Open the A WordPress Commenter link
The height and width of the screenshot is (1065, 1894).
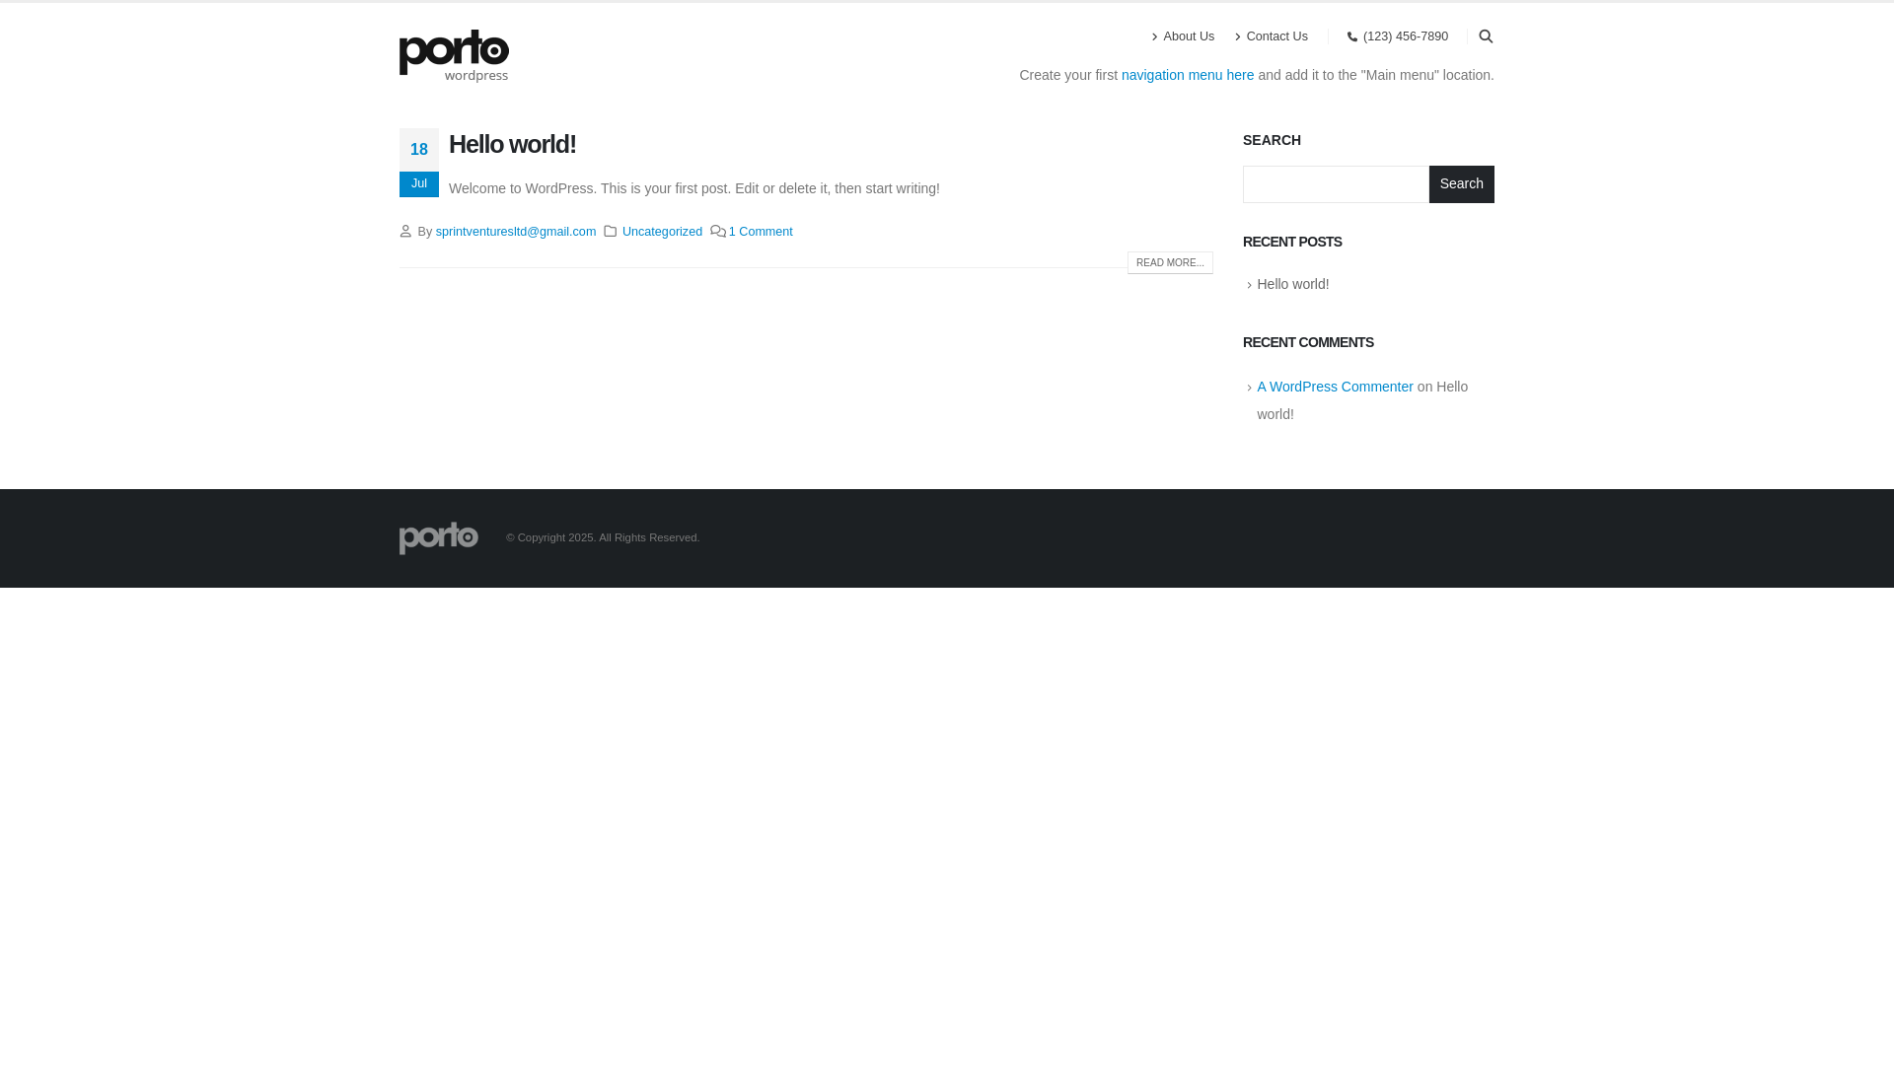click(1335, 387)
